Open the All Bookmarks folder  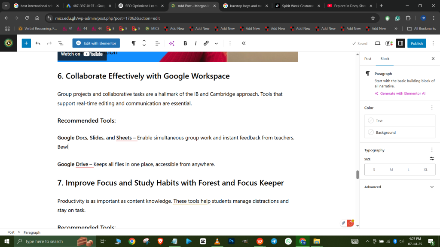[x=422, y=29]
